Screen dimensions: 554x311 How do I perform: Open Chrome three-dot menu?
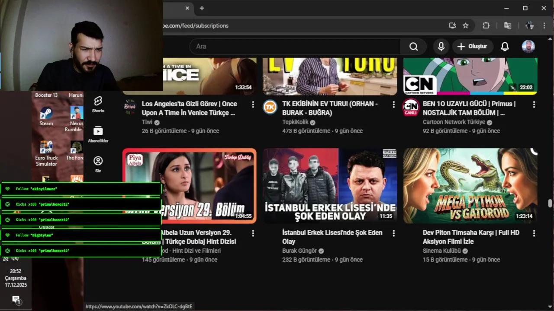[x=544, y=25]
